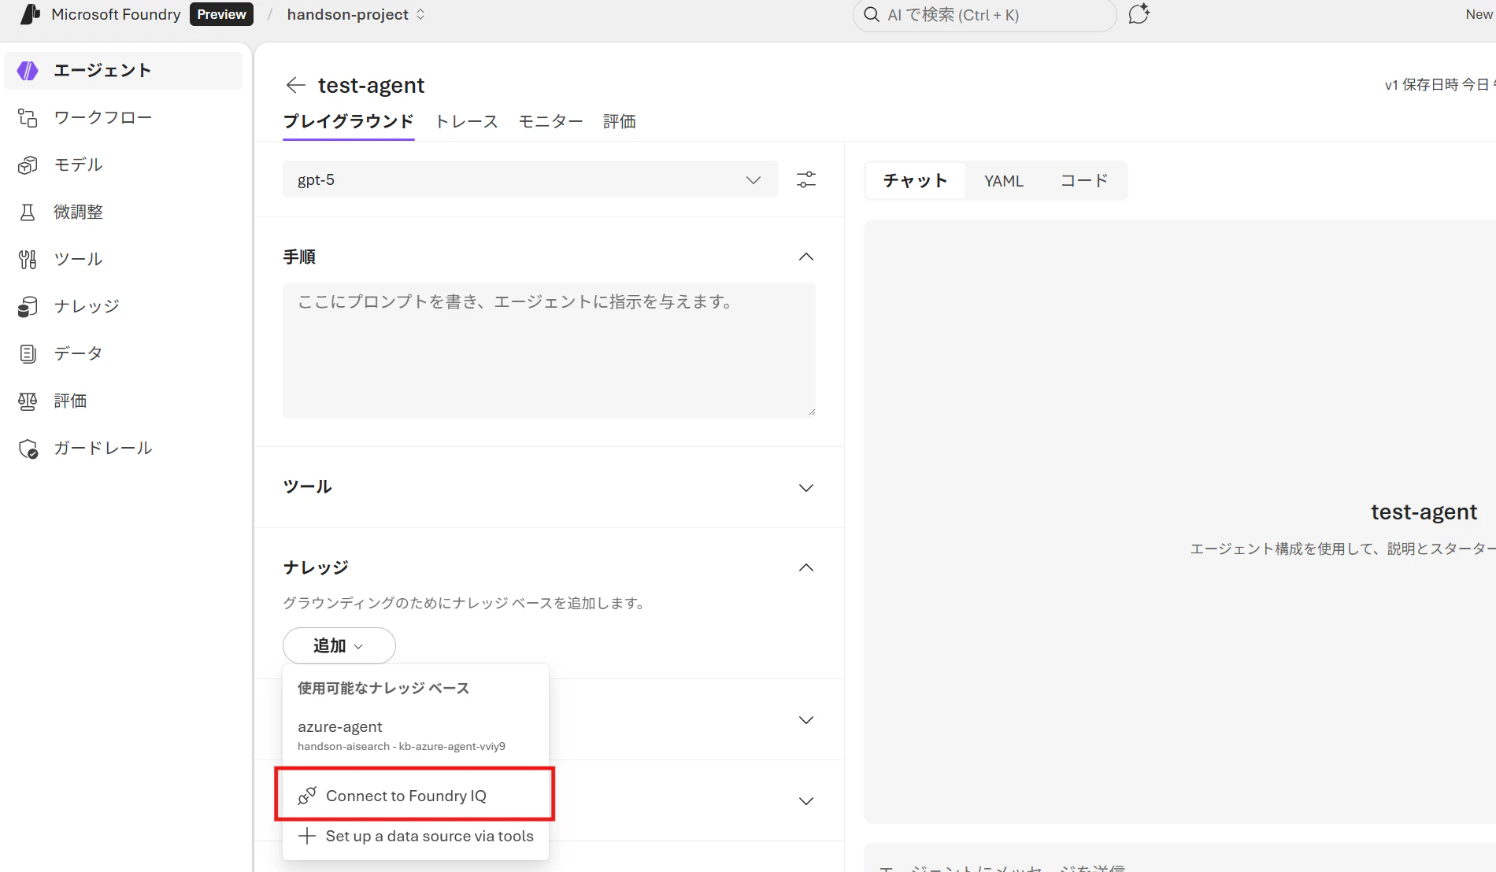Image resolution: width=1496 pixels, height=872 pixels.
Task: Collapse the ナレッジ section chevron
Action: point(806,567)
